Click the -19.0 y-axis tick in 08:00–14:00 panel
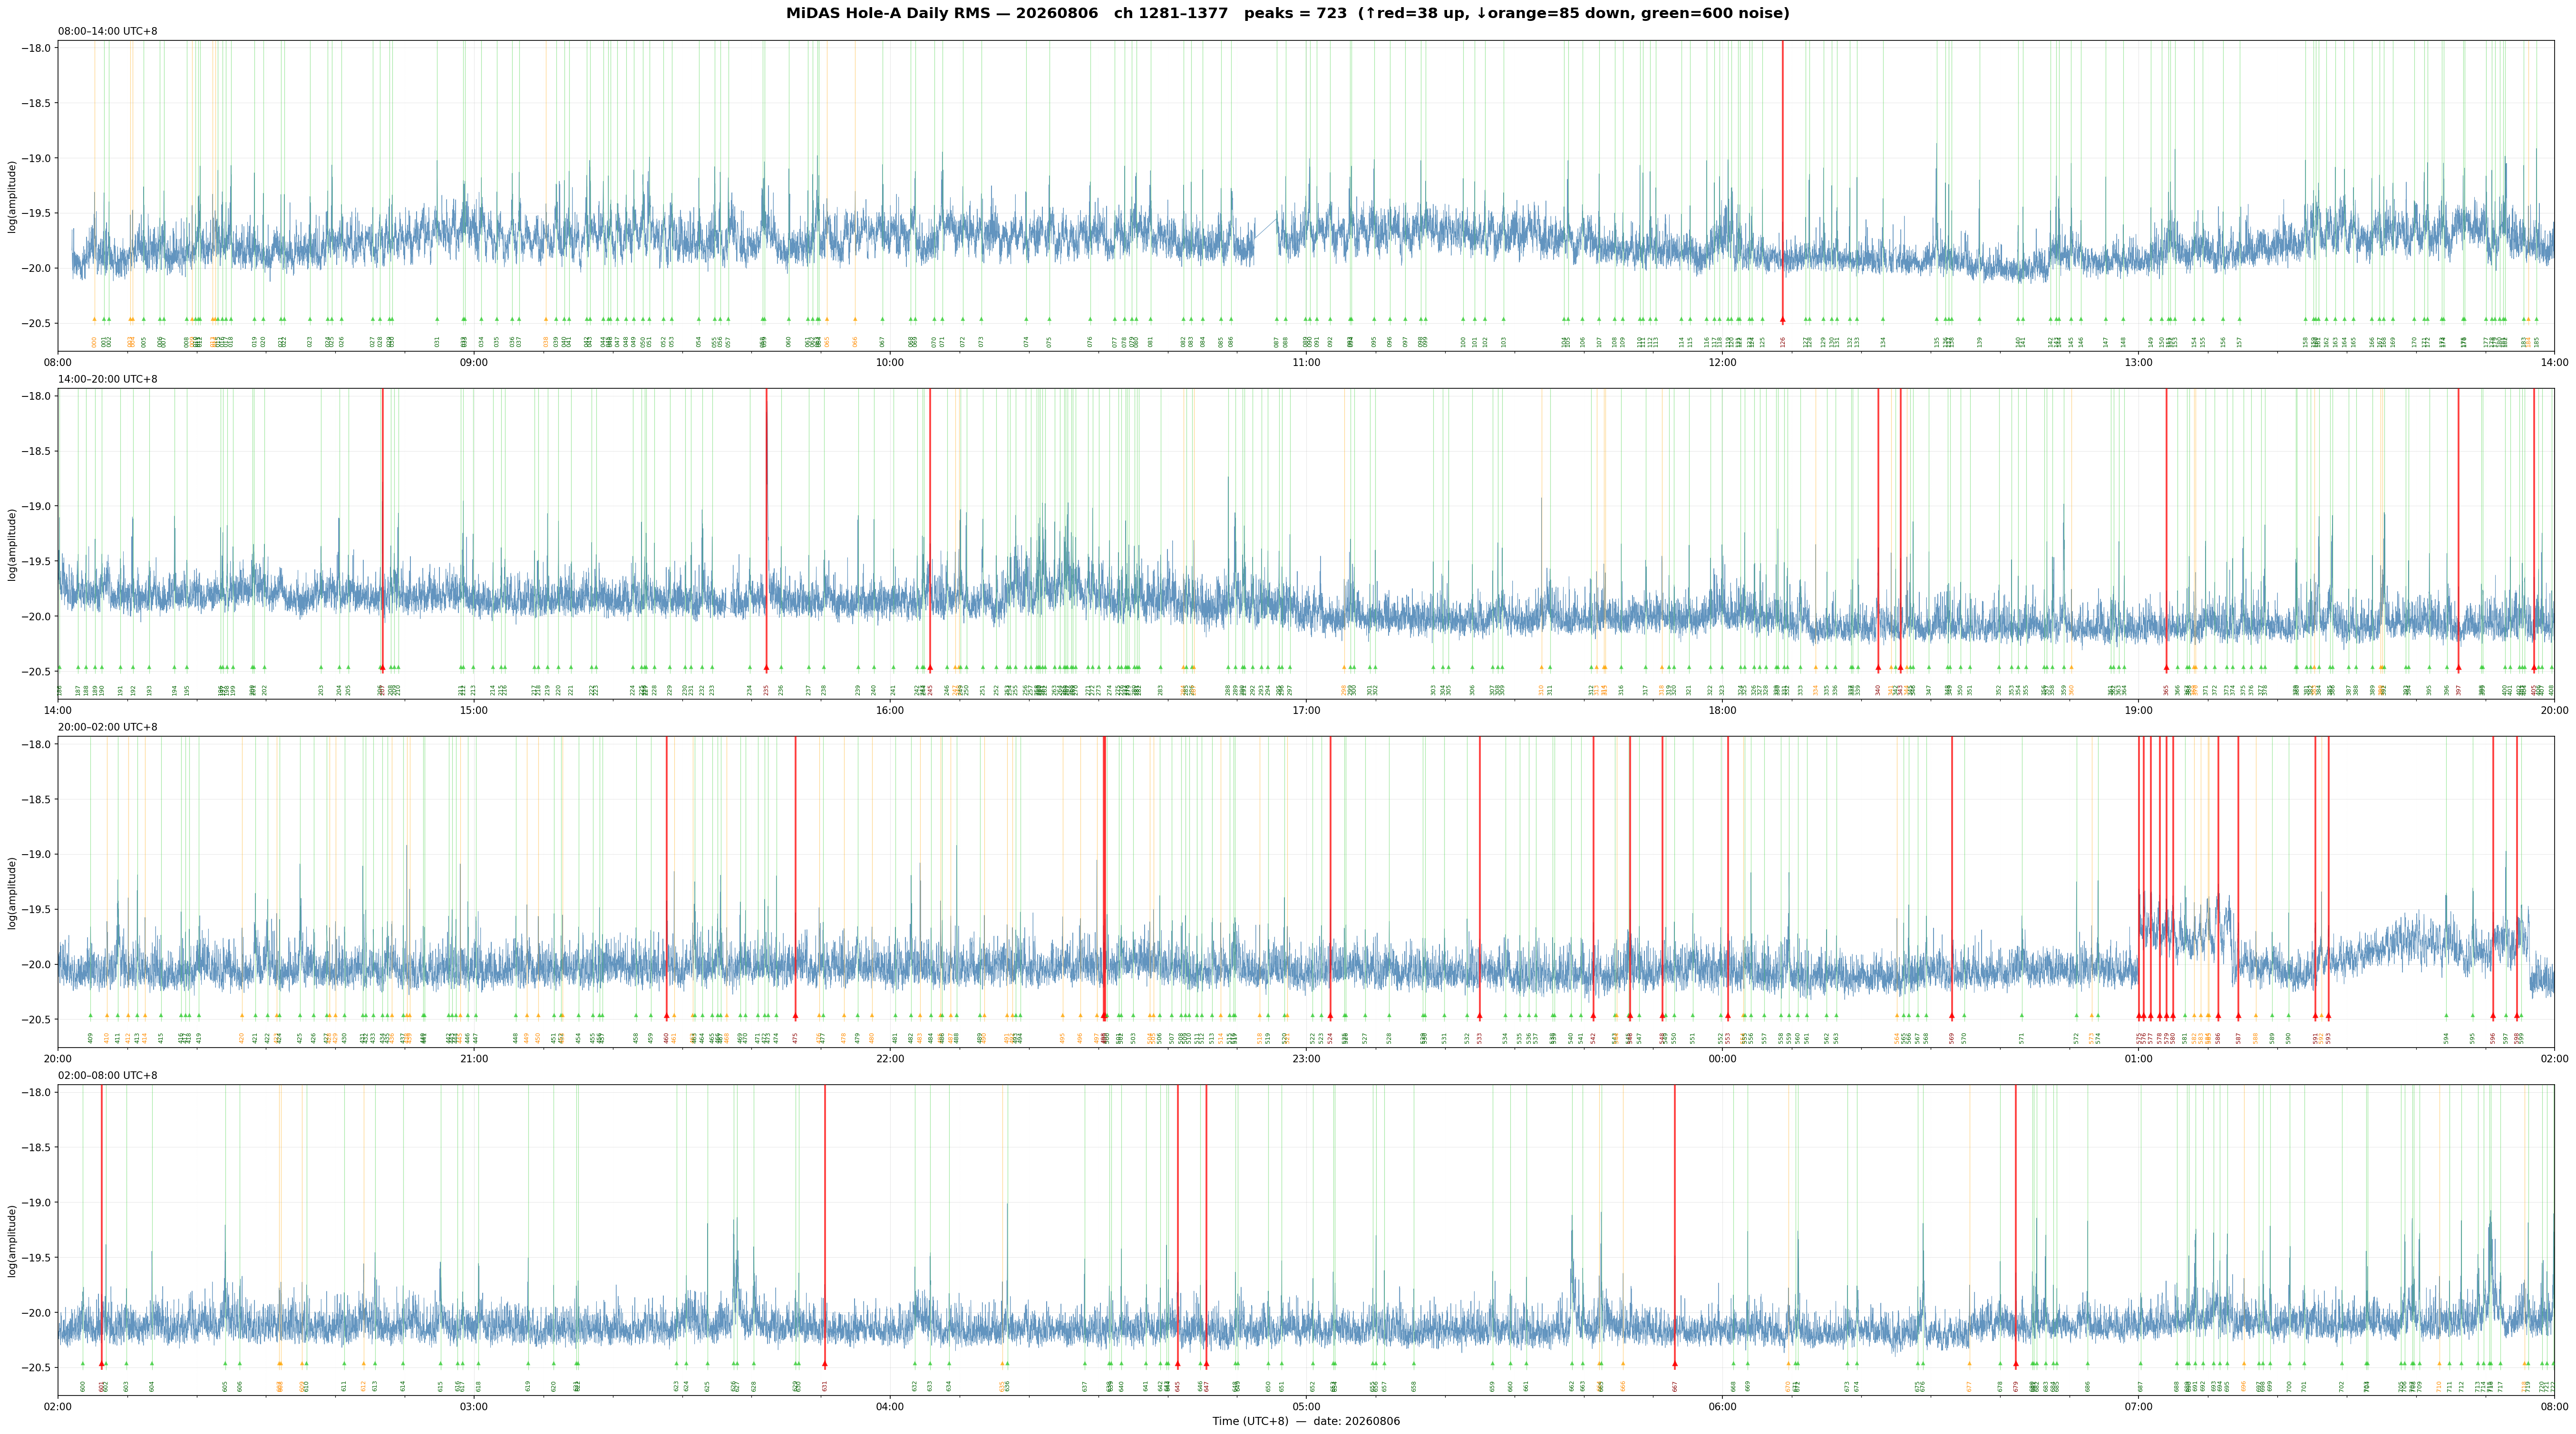Viewport: 2576px width, 1434px height. pos(36,158)
